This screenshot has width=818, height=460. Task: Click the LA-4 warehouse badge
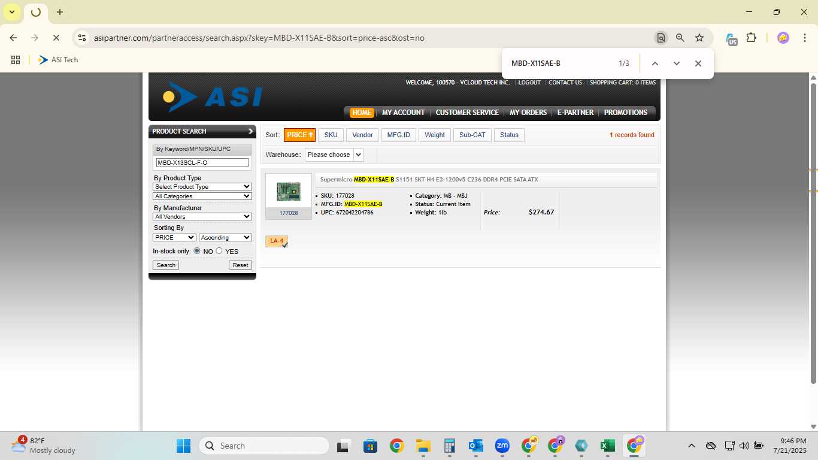(x=277, y=241)
